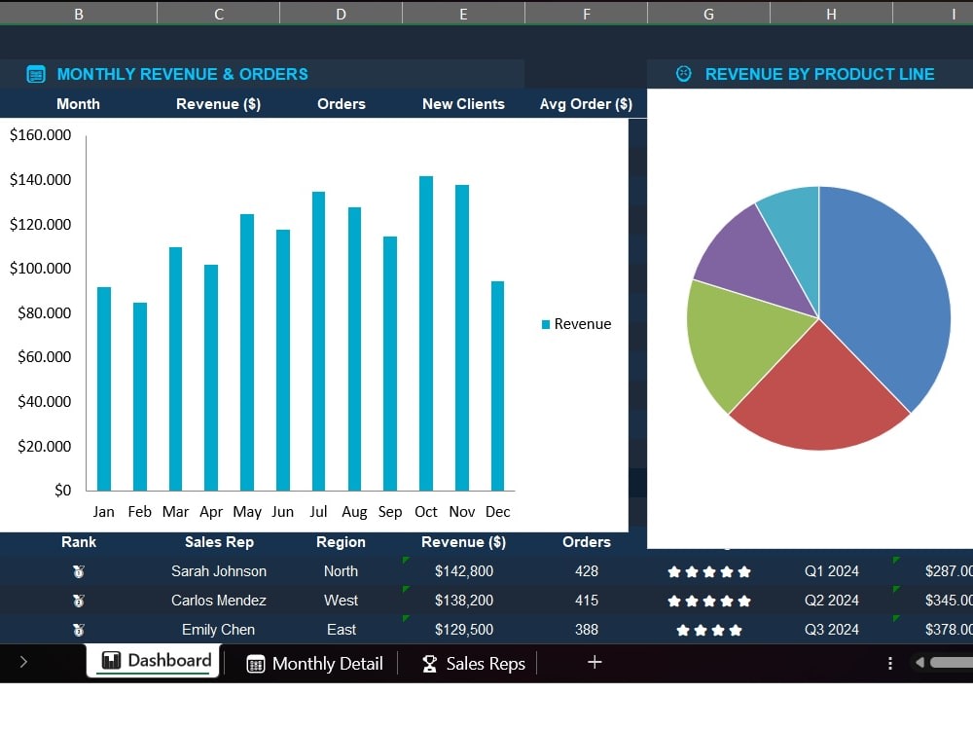Select the 'West' region cell
973x730 pixels.
(x=341, y=601)
